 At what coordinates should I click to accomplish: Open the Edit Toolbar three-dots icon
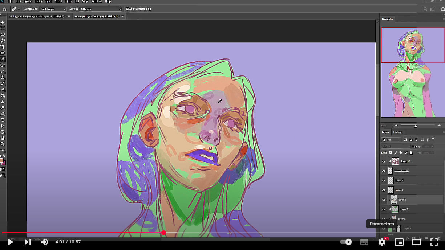click(3, 150)
